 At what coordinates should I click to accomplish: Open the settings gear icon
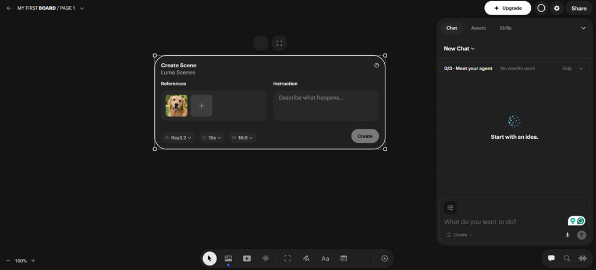[557, 8]
